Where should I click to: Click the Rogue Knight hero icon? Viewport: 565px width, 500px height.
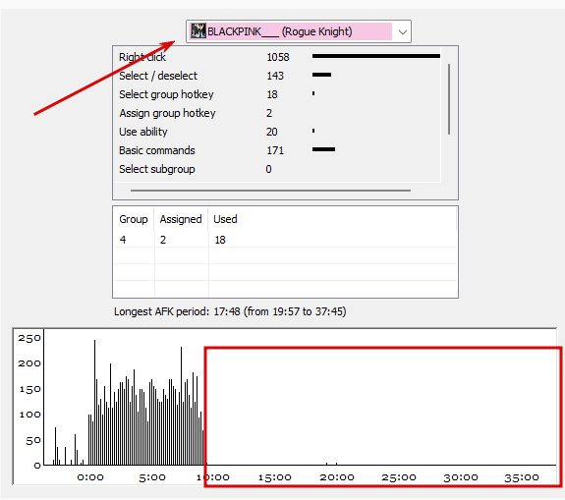(198, 31)
